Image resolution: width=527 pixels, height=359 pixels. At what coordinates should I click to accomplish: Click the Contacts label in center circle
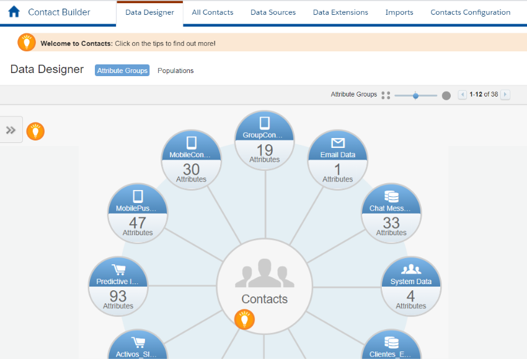(265, 299)
